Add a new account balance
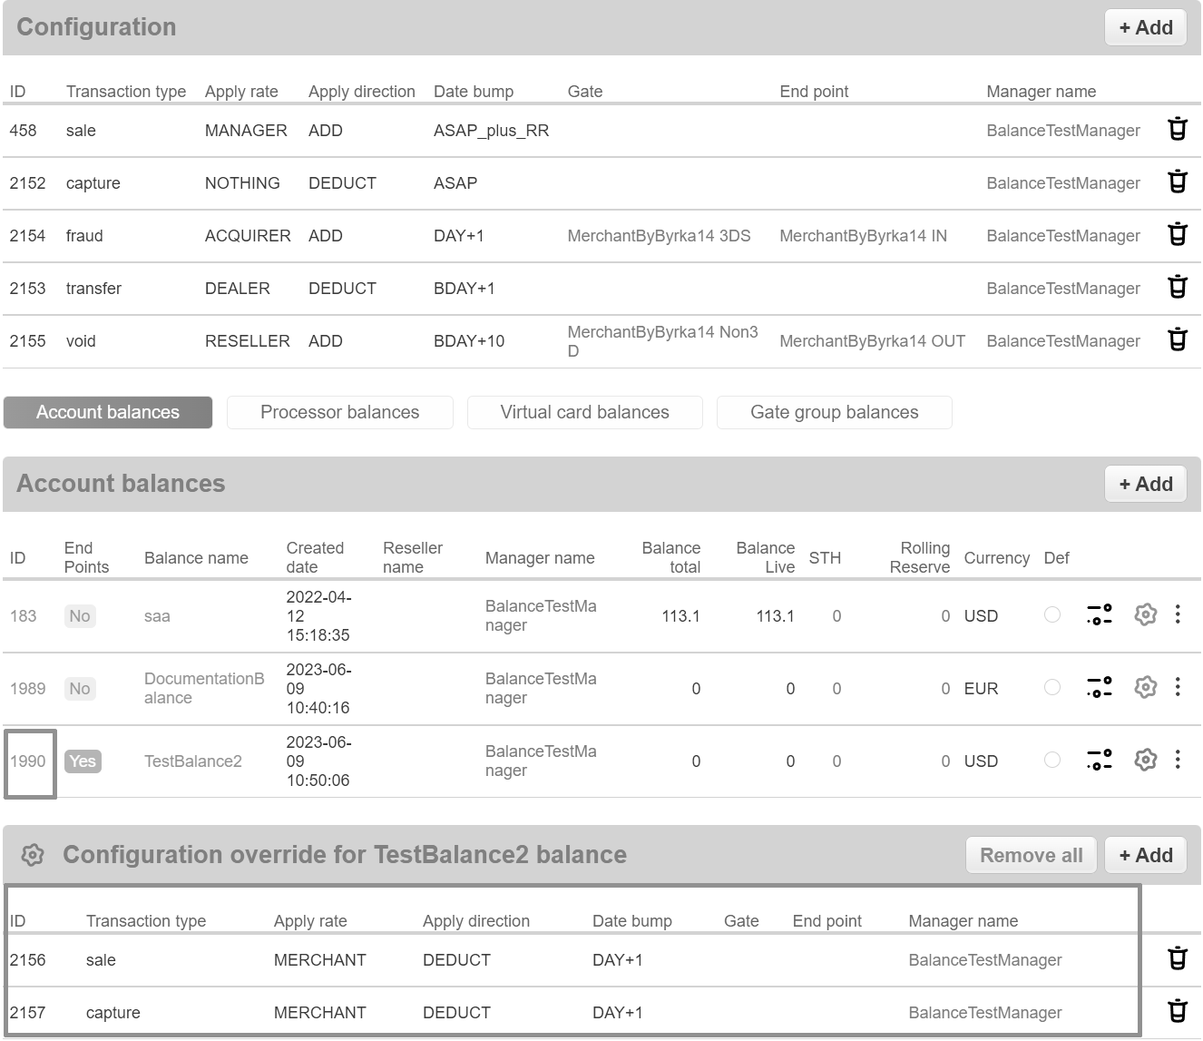This screenshot has height=1041, width=1203. coord(1145,484)
